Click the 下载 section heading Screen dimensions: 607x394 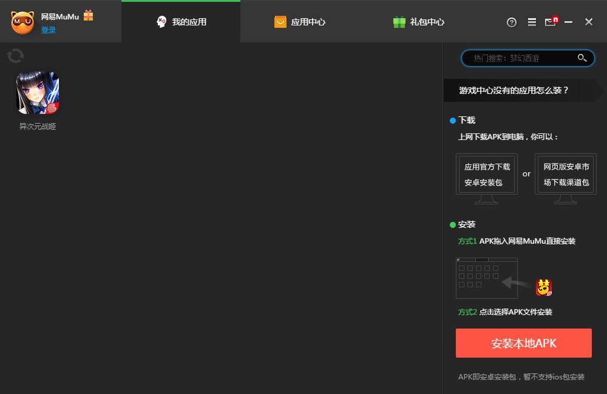point(467,120)
